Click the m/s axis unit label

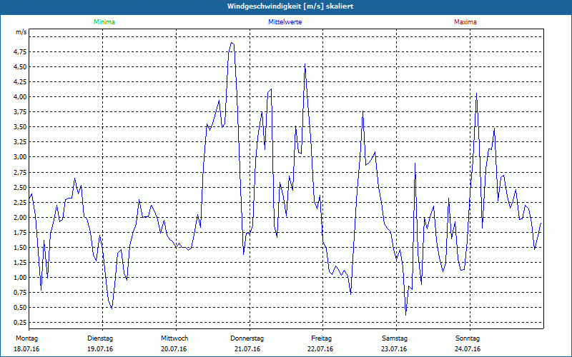(21, 32)
